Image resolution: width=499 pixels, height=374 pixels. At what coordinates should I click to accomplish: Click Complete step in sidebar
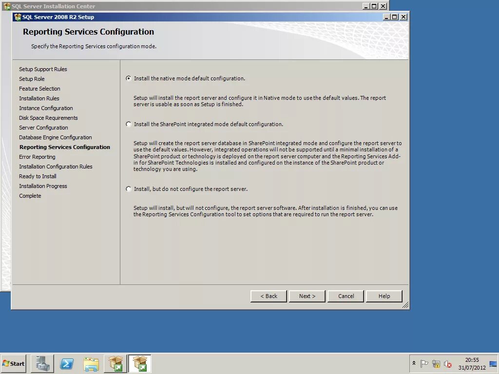pos(30,196)
